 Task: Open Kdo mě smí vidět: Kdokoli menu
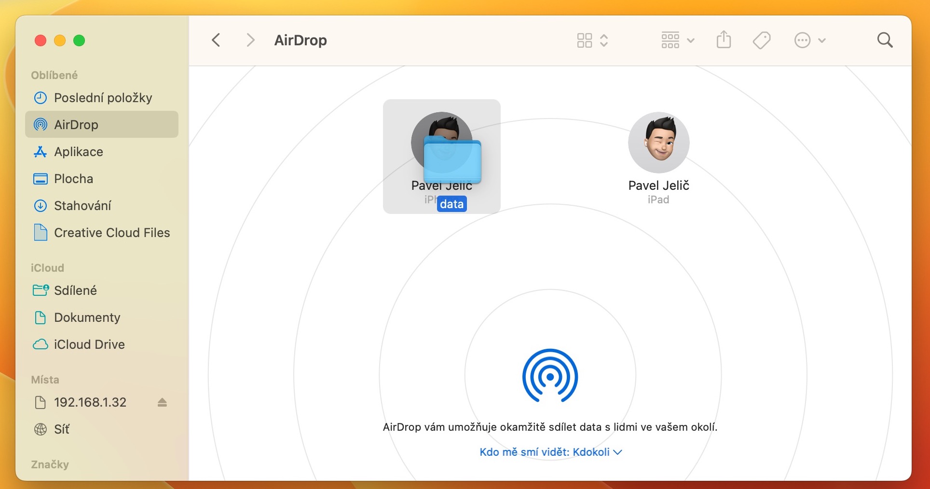[550, 452]
